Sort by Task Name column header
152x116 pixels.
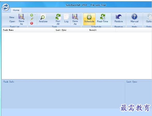tap(28, 30)
